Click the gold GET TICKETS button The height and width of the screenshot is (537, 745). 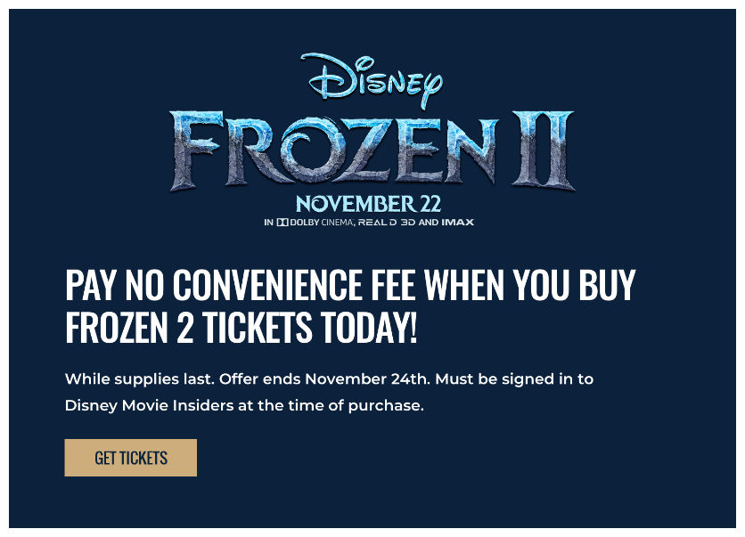[131, 458]
